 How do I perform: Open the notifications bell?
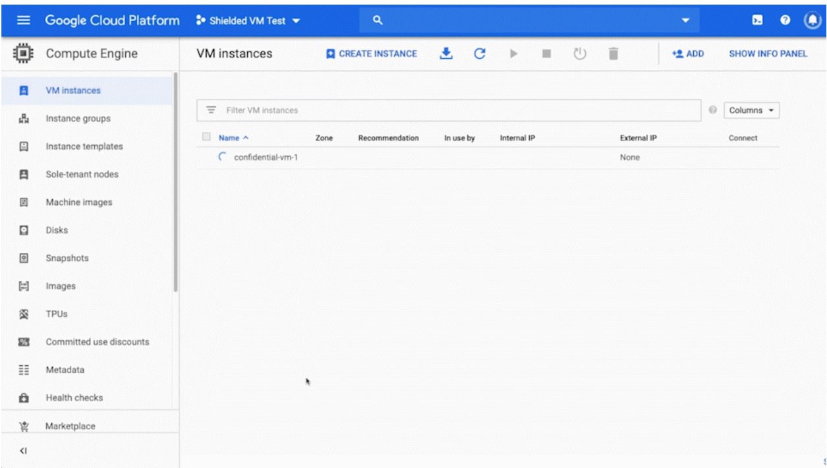pyautogui.click(x=812, y=20)
